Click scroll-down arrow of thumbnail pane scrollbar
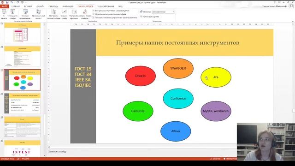This screenshot has height=166, width=295. pos(45,155)
